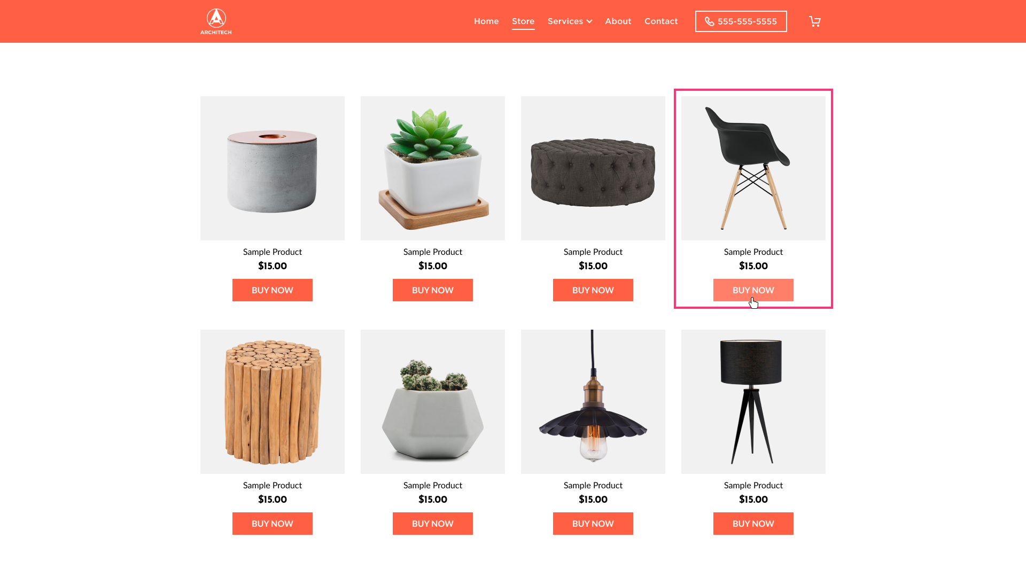
Task: Open the pendant lamp product image
Action: tap(593, 402)
